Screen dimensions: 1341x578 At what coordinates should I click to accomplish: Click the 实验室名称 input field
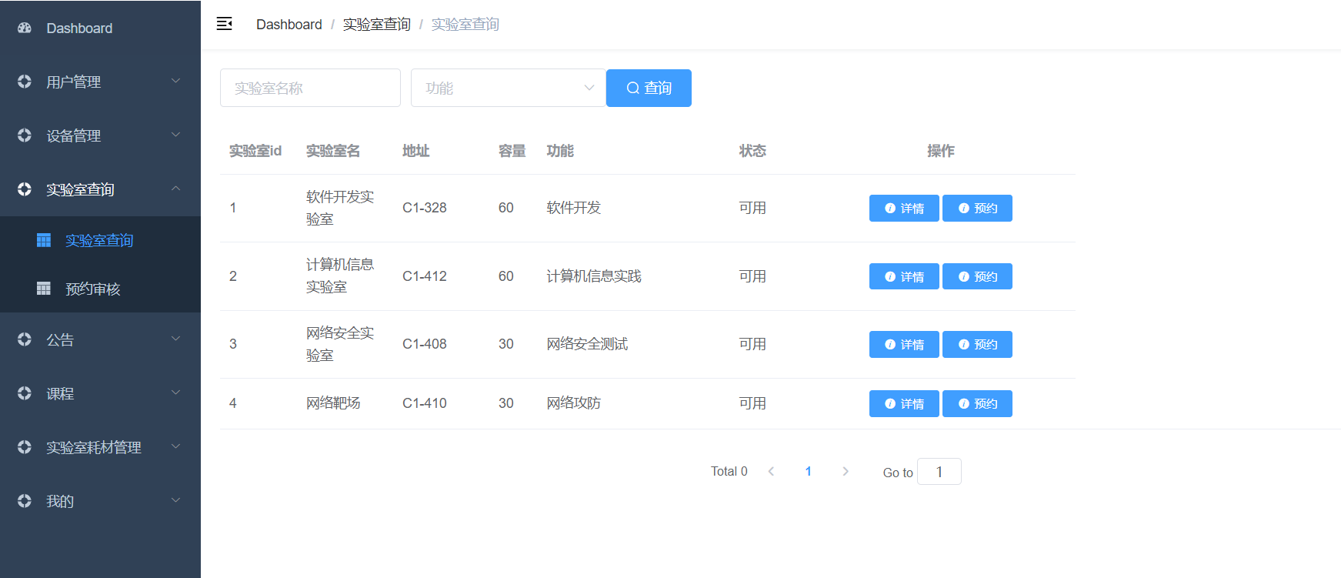pos(310,88)
